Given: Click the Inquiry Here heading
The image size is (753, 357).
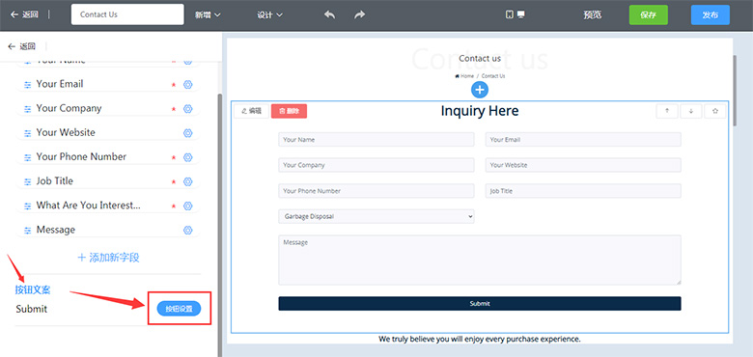Looking at the screenshot, I should pos(480,111).
